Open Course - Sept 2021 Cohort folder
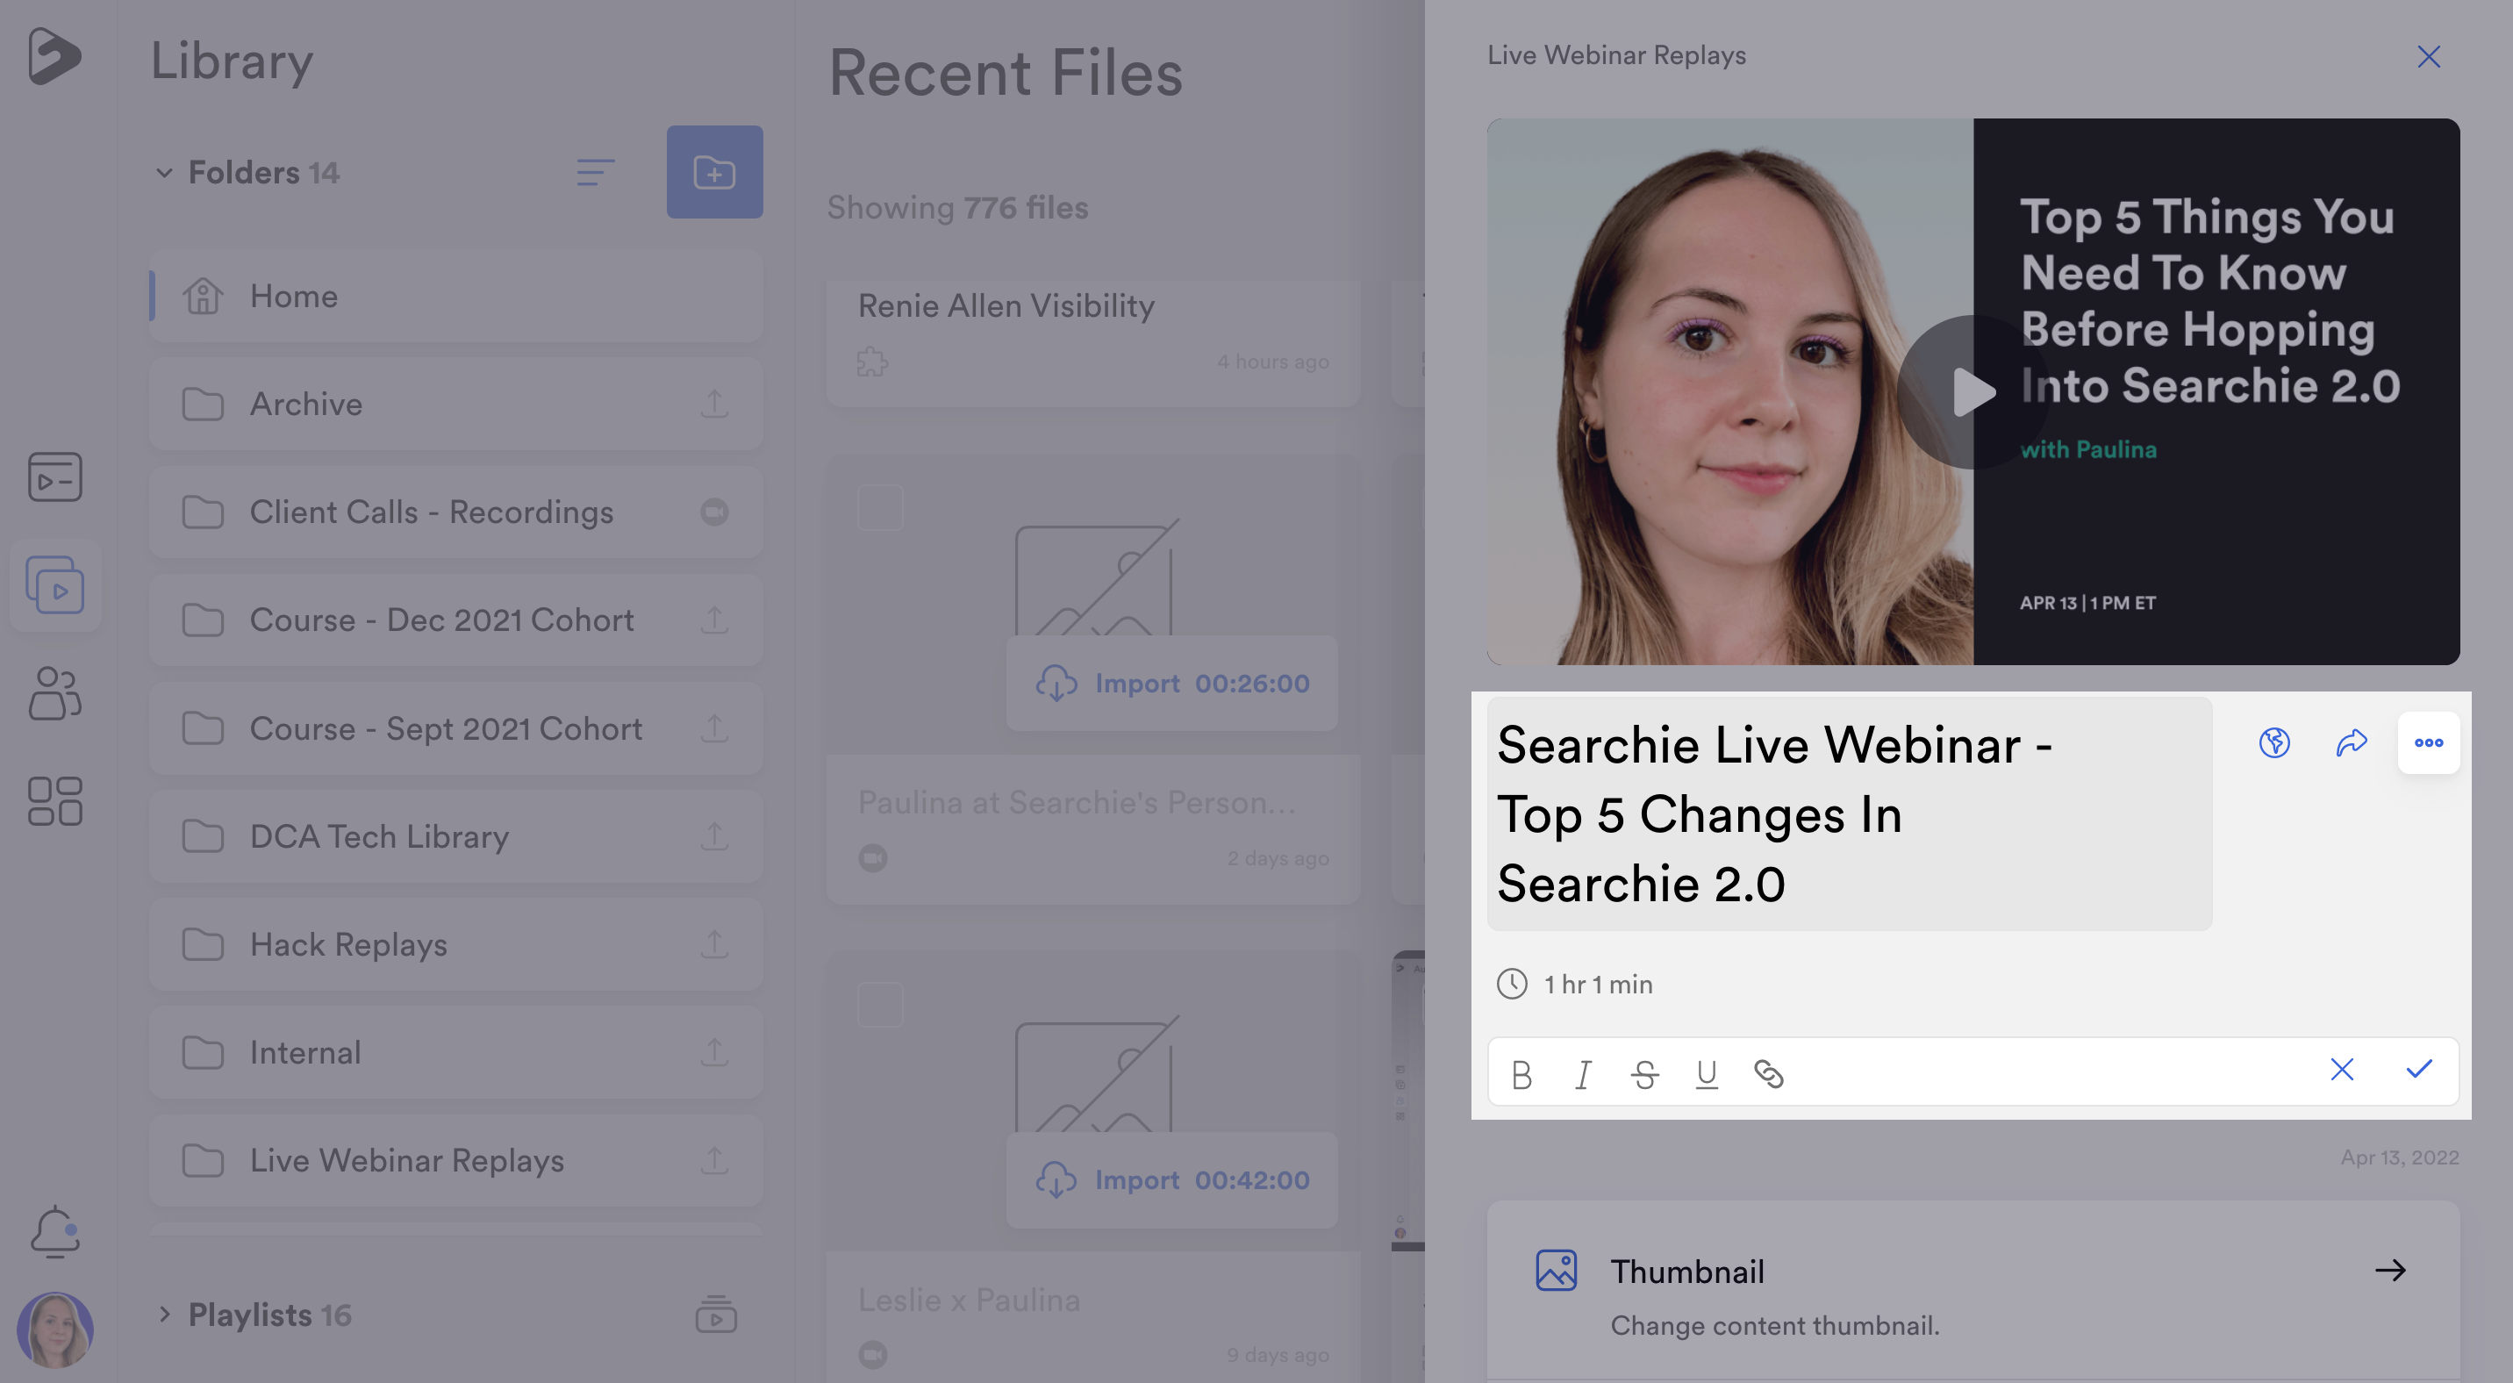The height and width of the screenshot is (1383, 2513). point(455,728)
